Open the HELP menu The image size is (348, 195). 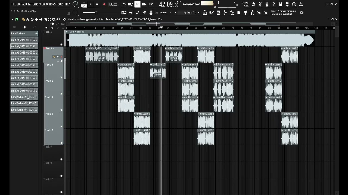point(67,4)
